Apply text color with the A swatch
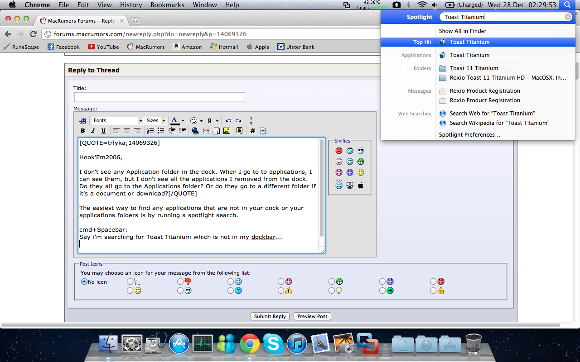Screen dimensions: 580x362 pyautogui.click(x=175, y=121)
